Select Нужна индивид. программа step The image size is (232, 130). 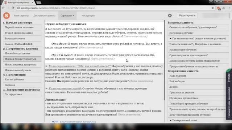[x=22, y=65]
